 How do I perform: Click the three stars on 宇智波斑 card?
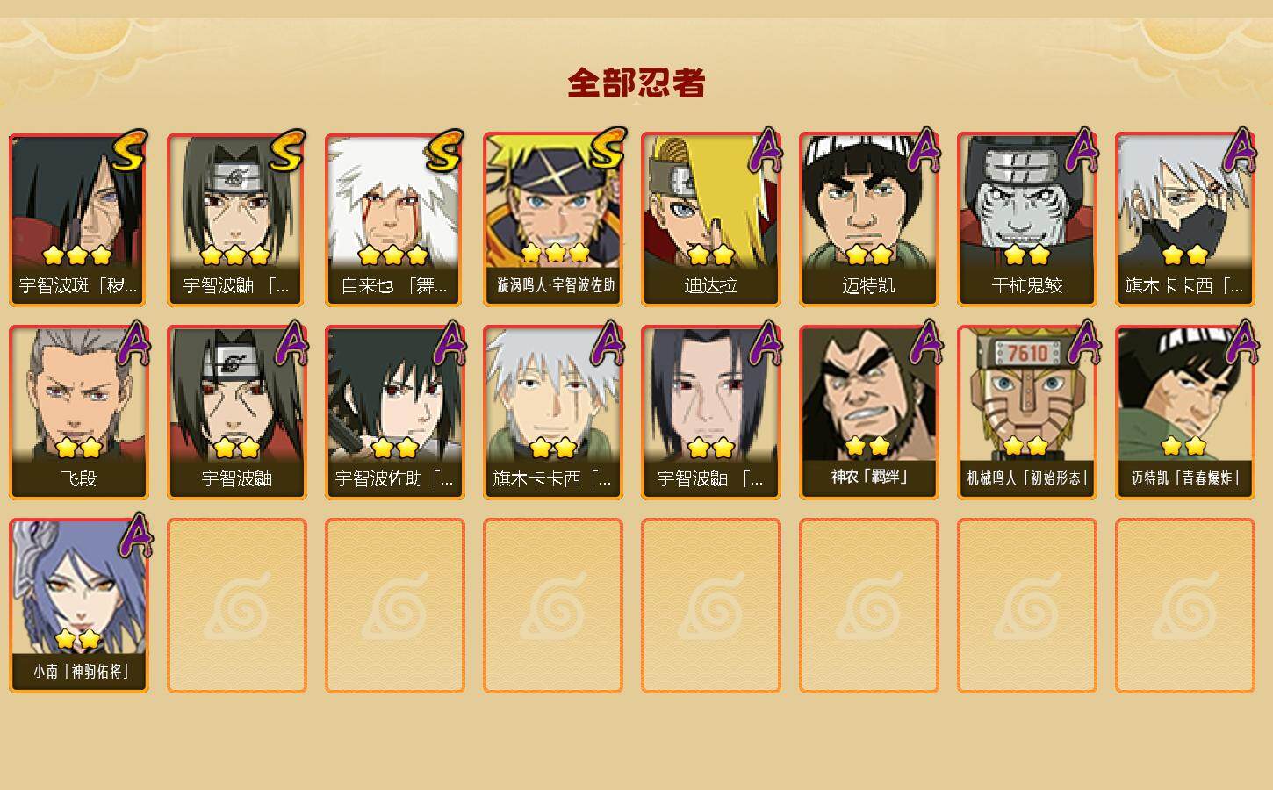(x=77, y=255)
